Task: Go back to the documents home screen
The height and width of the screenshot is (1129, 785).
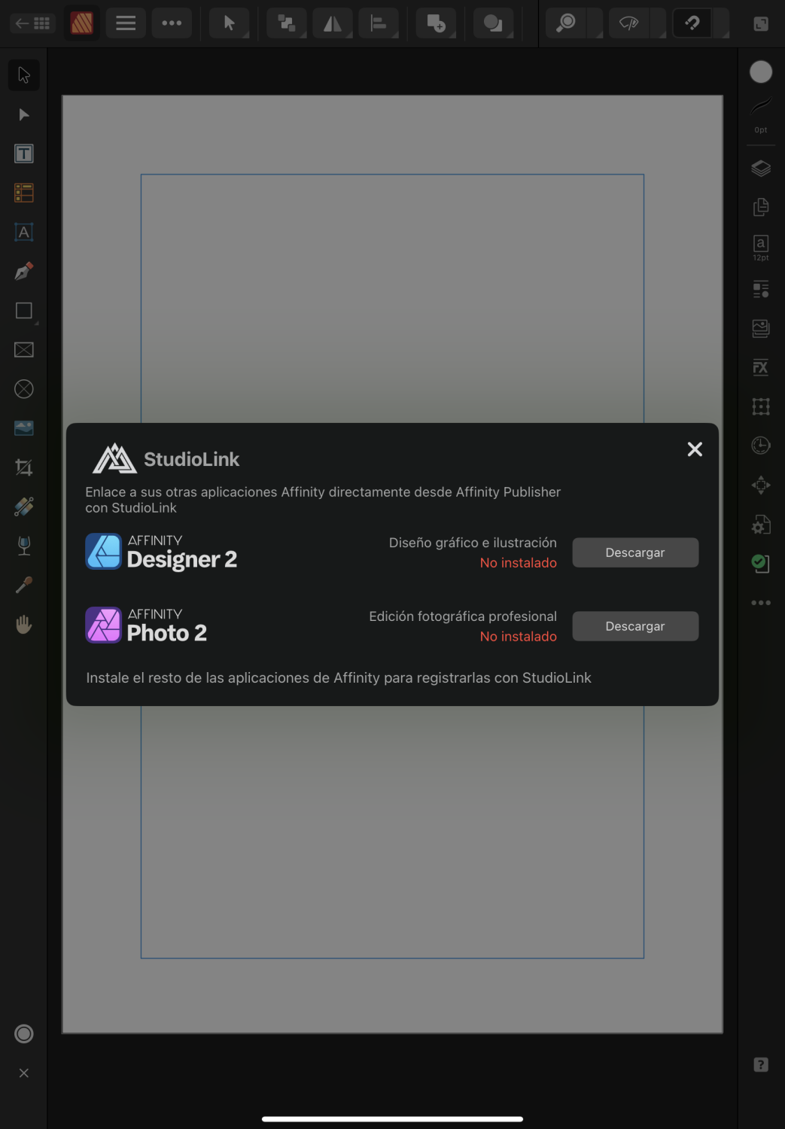Action: click(32, 23)
